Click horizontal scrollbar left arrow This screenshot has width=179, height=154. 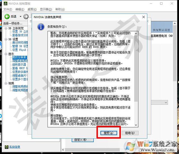(63, 150)
